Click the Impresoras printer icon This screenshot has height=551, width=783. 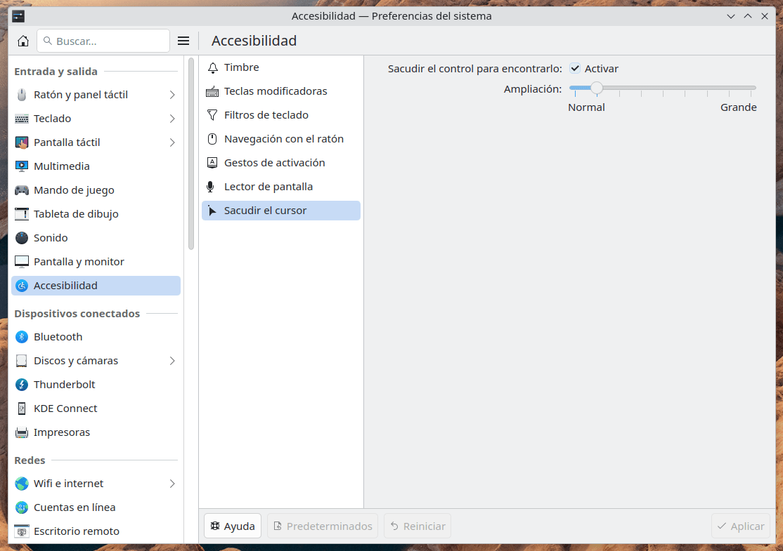click(22, 432)
